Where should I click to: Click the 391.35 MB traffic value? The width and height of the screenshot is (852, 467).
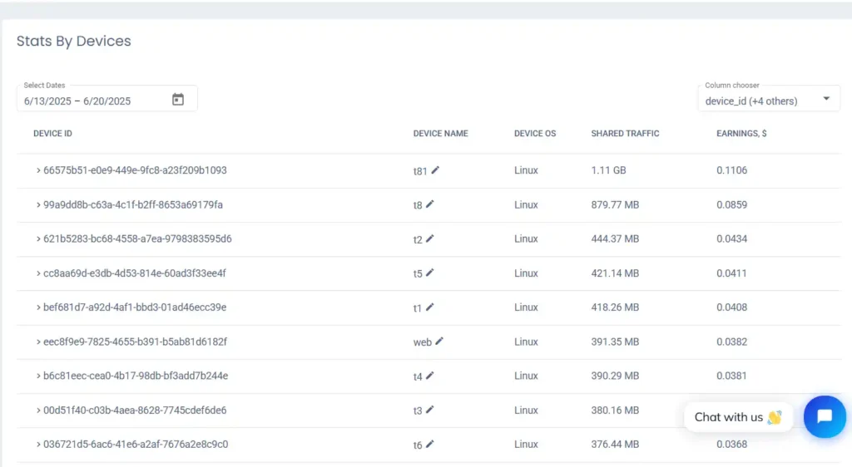click(x=615, y=342)
